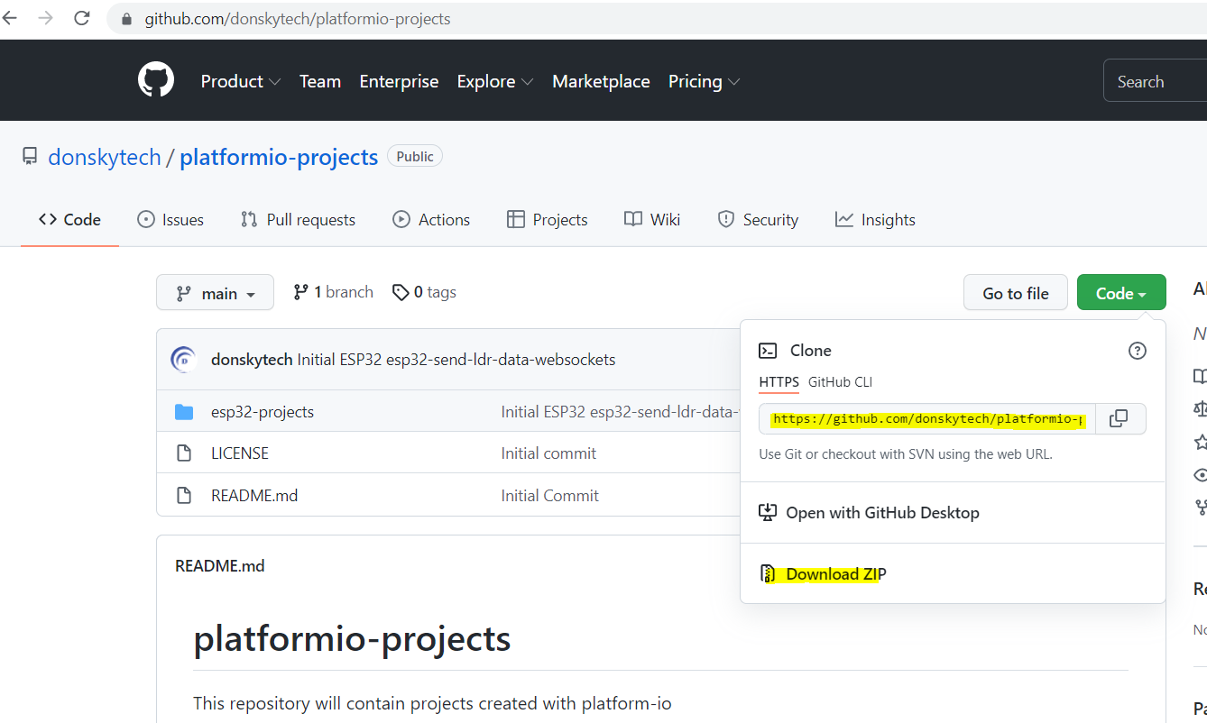Open the platformio-projects repository link
Image resolution: width=1207 pixels, height=723 pixels.
pos(279,157)
